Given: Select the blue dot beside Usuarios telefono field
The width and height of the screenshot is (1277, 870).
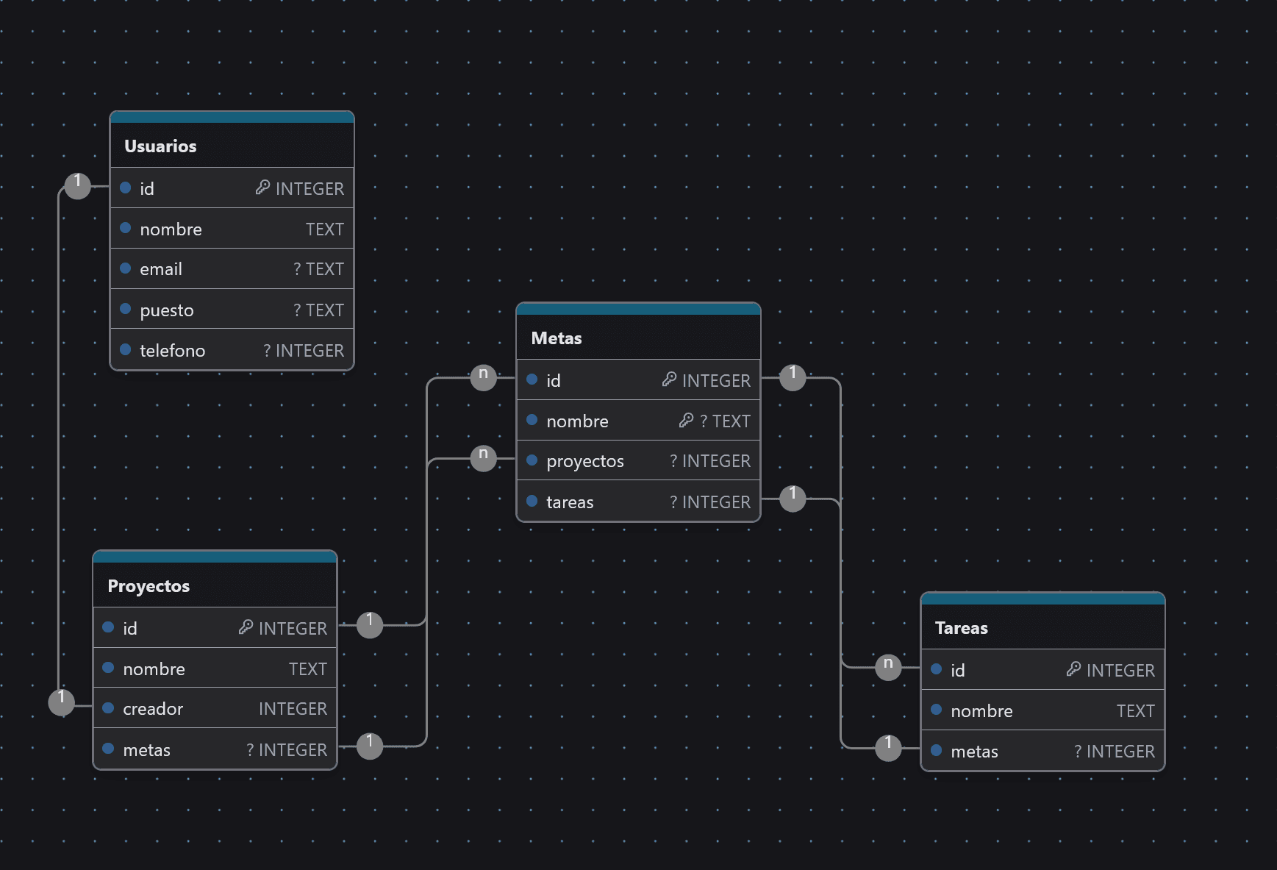Looking at the screenshot, I should pyautogui.click(x=126, y=350).
